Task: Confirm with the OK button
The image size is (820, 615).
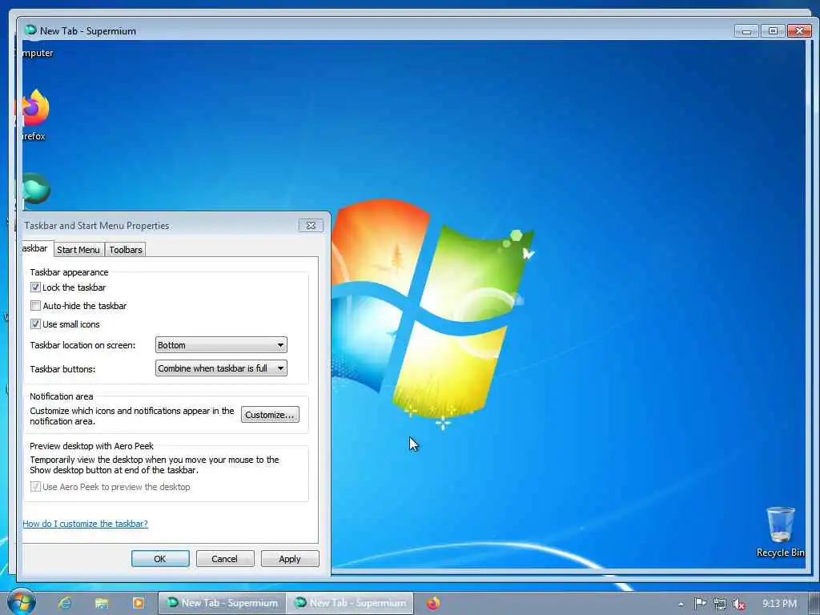Action: point(160,558)
